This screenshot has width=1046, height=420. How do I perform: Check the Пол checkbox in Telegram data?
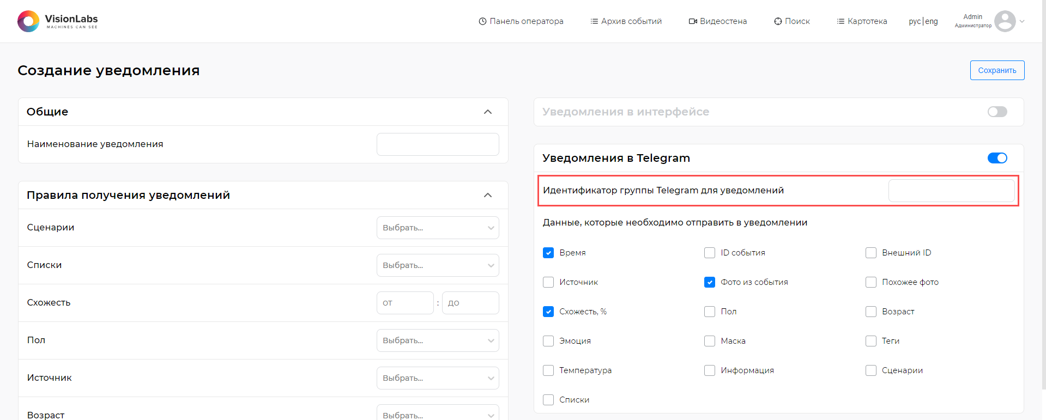coord(710,312)
